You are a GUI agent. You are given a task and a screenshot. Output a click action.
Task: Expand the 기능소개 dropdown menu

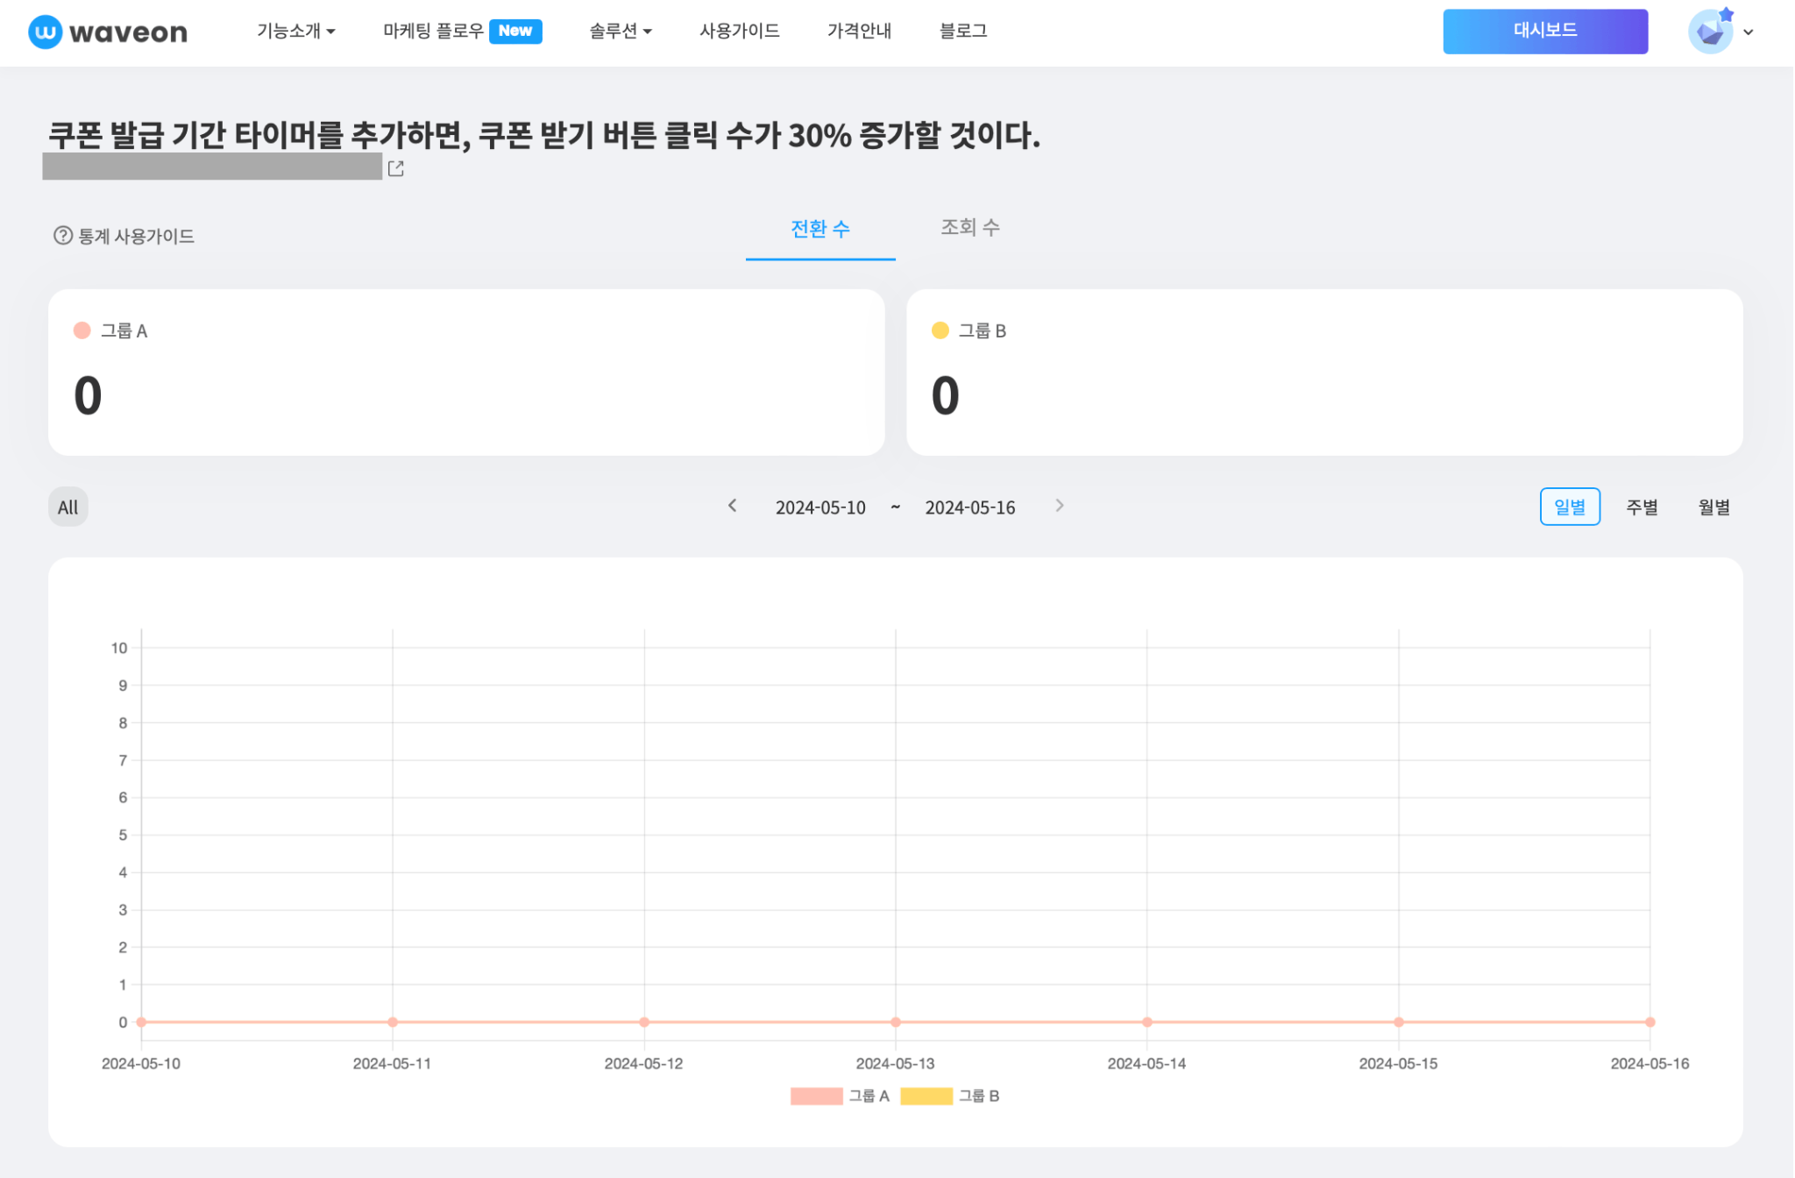click(x=296, y=31)
